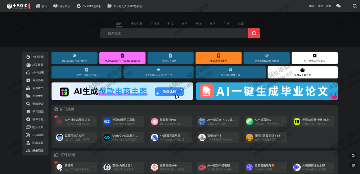Image resolution: width=360 pixels, height=174 pixels.
Task: Open 软件下载 download icon in sidebar
Action: click(28, 119)
